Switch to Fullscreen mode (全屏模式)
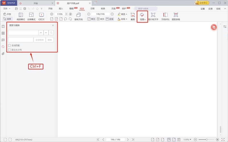Image resolution: width=228 pixels, height=142 pixels. point(31,17)
